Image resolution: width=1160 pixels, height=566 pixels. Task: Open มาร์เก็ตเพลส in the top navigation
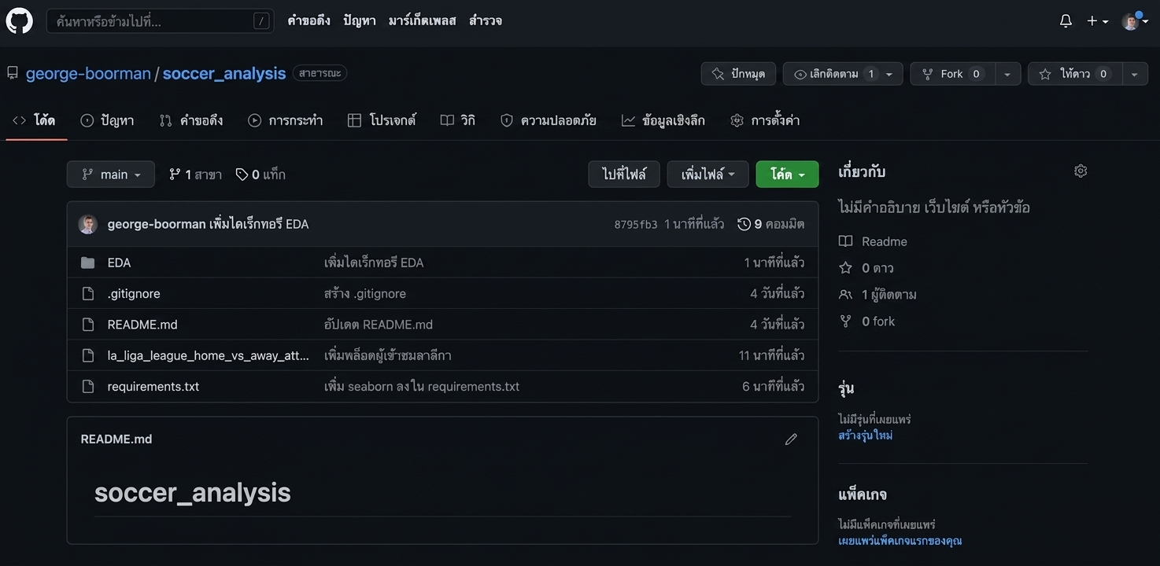click(x=423, y=20)
